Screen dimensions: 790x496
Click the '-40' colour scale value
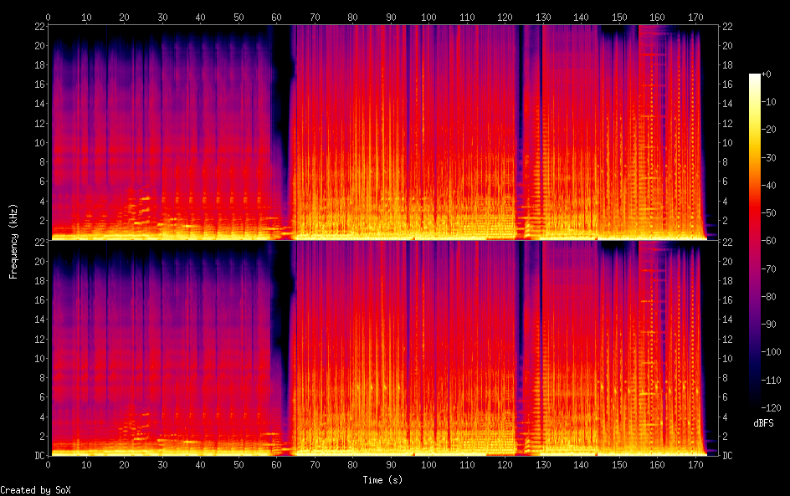click(768, 186)
